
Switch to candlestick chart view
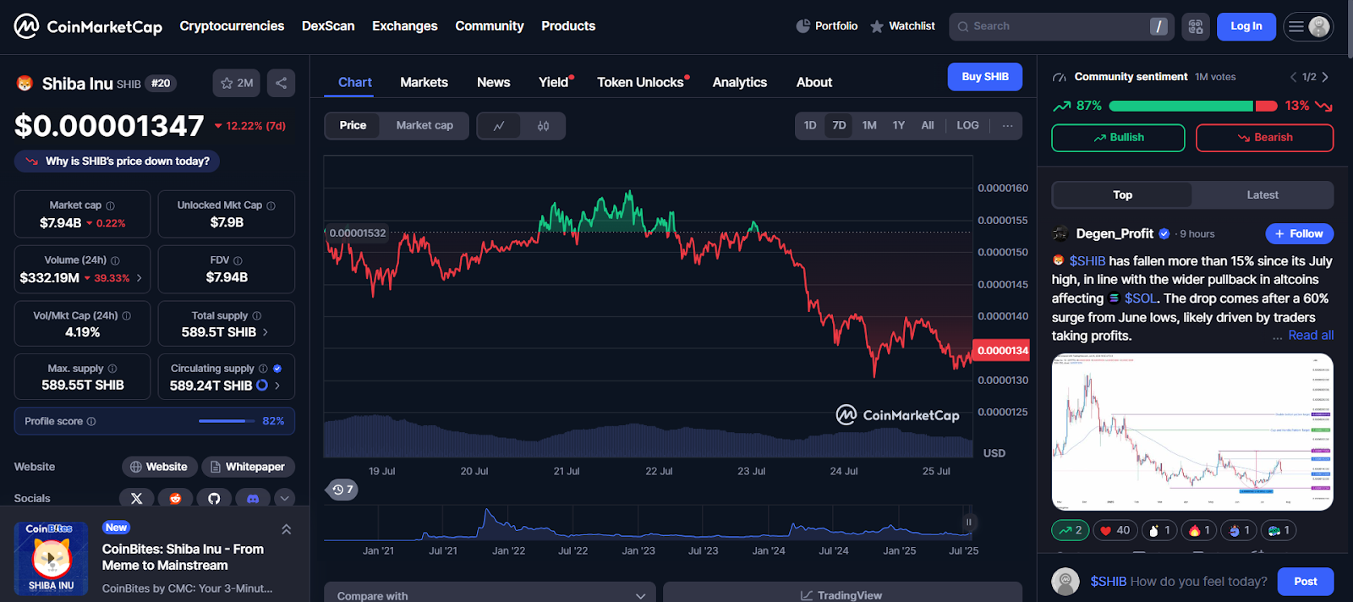pos(543,126)
